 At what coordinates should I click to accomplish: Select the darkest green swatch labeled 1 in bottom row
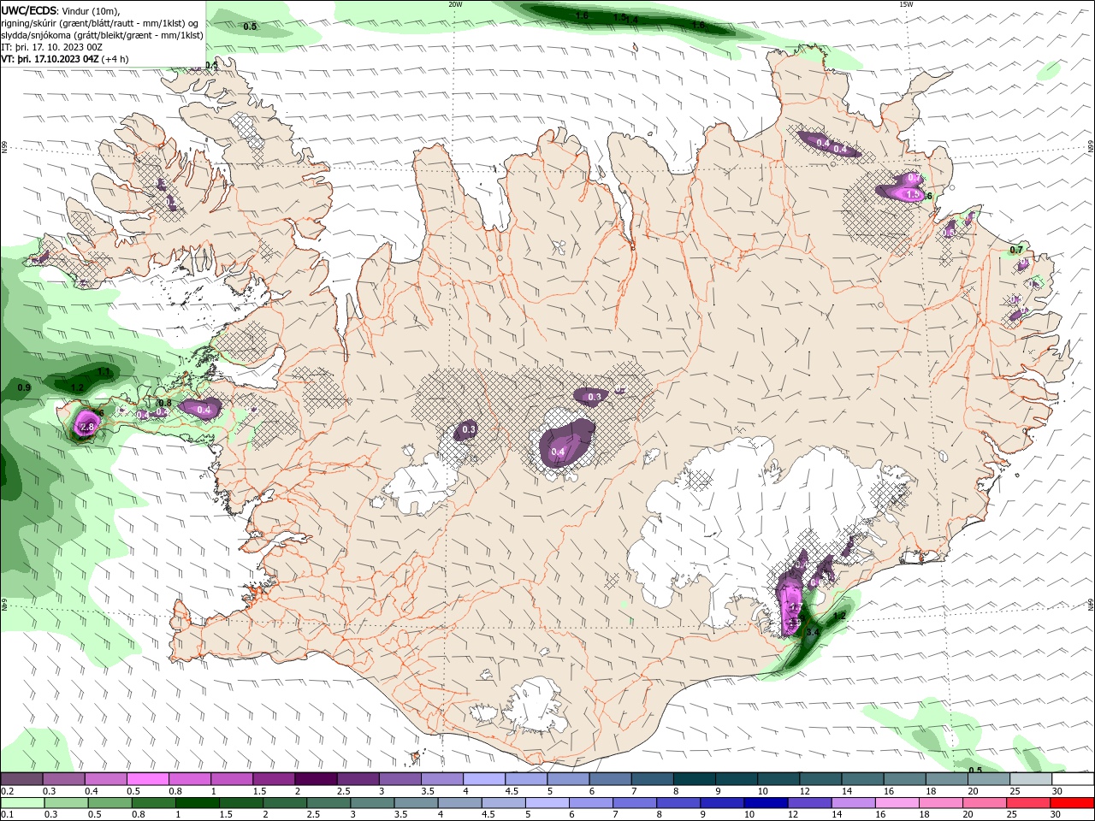pos(198,803)
